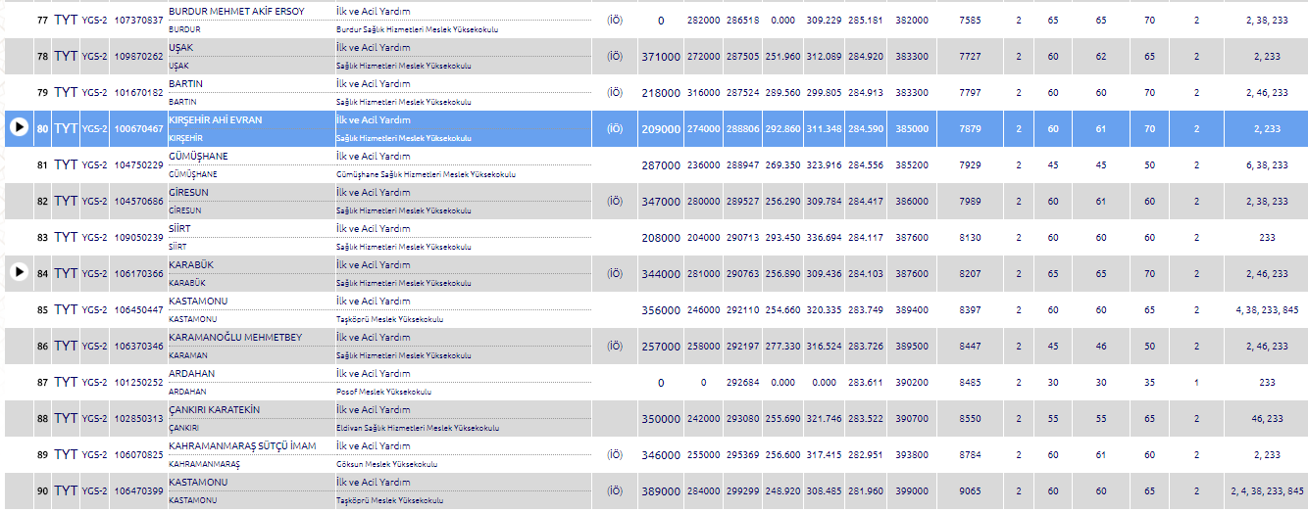
Task: Select Kahramanmaraş Sütçü İmam university name
Action: click(242, 445)
